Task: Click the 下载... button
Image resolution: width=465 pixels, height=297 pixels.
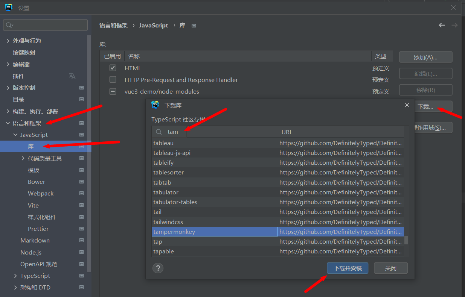Action: point(433,106)
